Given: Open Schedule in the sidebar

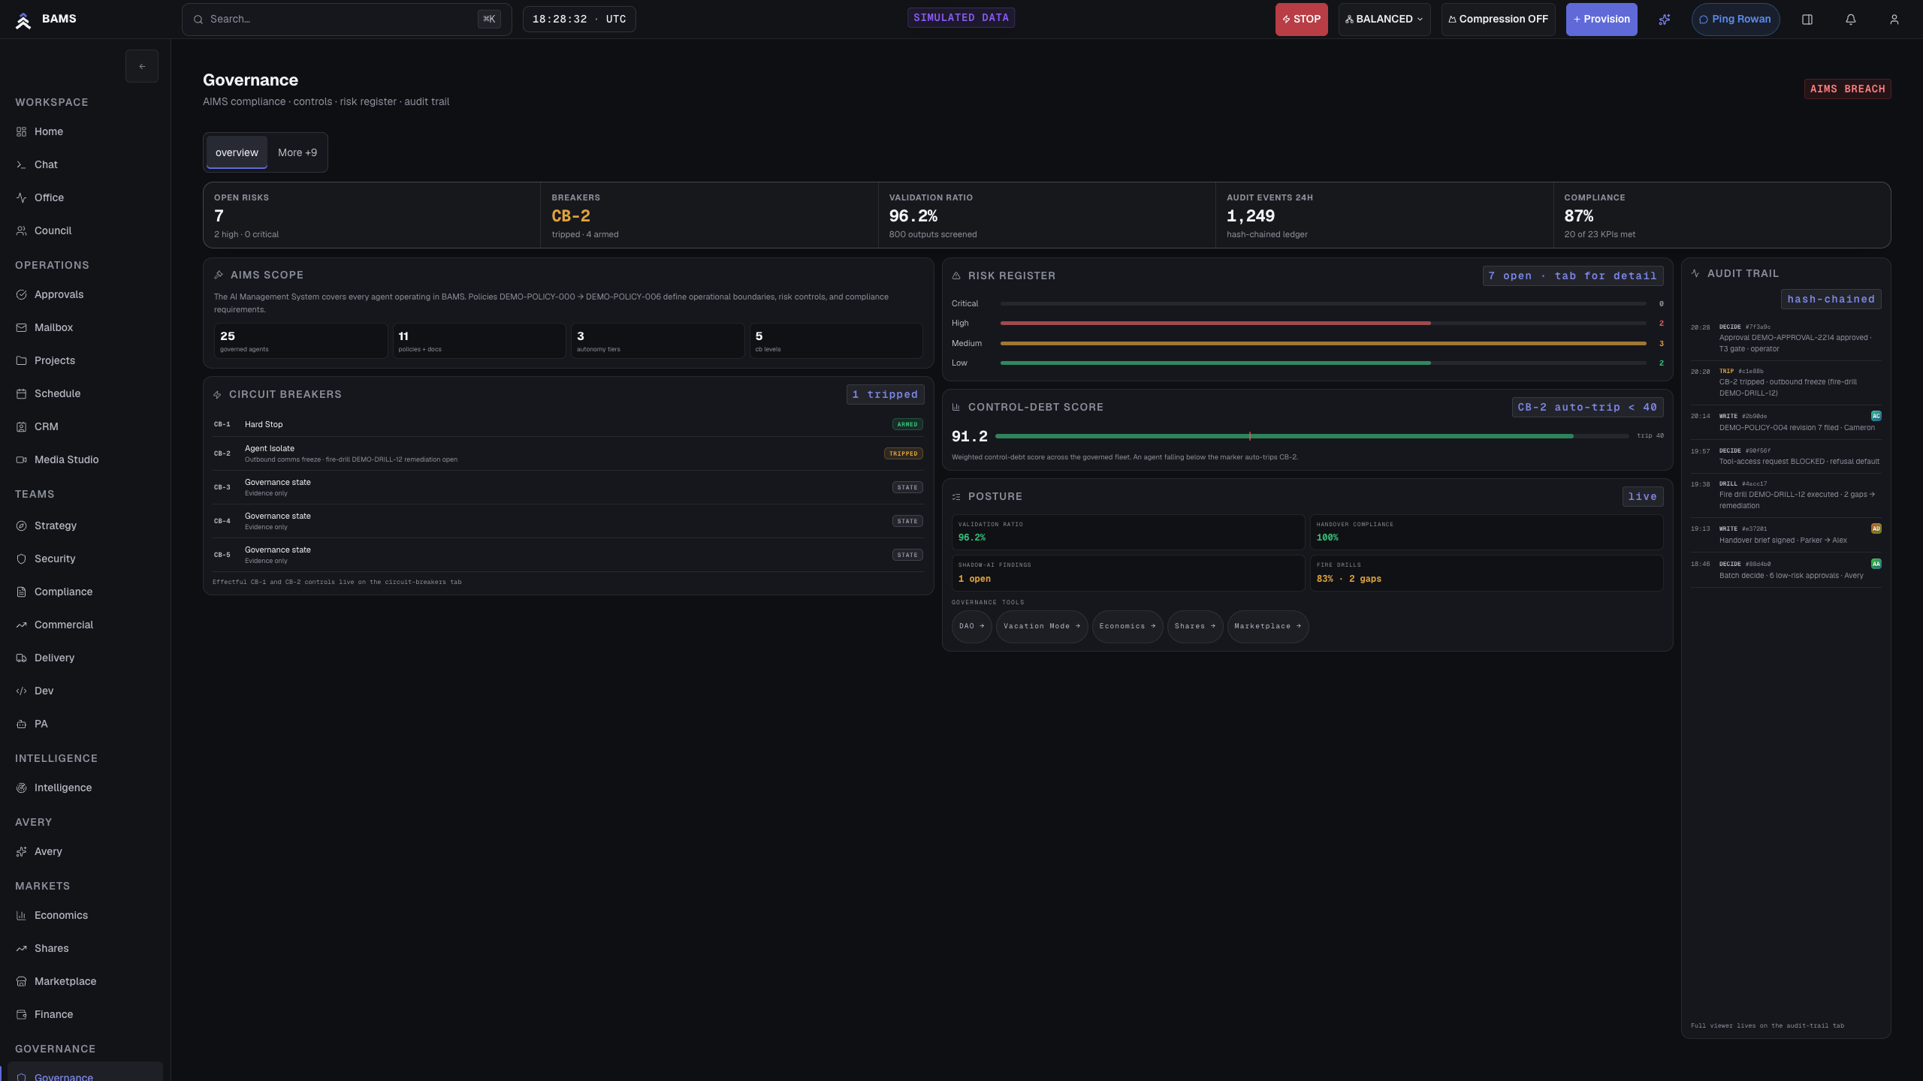Looking at the screenshot, I should (x=85, y=393).
